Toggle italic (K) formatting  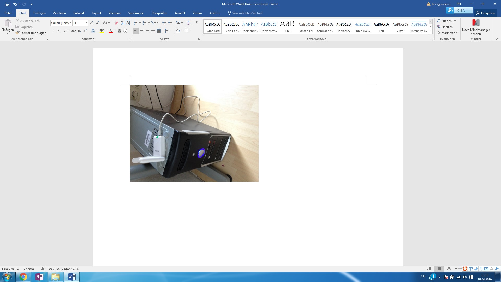click(59, 31)
